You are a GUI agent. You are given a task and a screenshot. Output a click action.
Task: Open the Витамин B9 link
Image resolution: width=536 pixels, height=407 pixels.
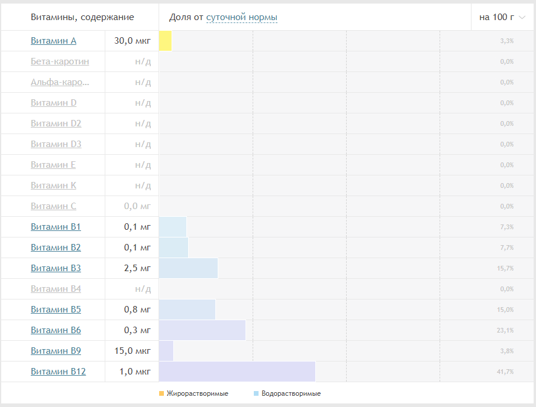coord(56,351)
